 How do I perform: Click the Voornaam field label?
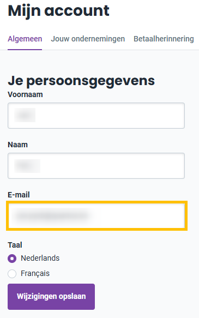[x=25, y=94]
